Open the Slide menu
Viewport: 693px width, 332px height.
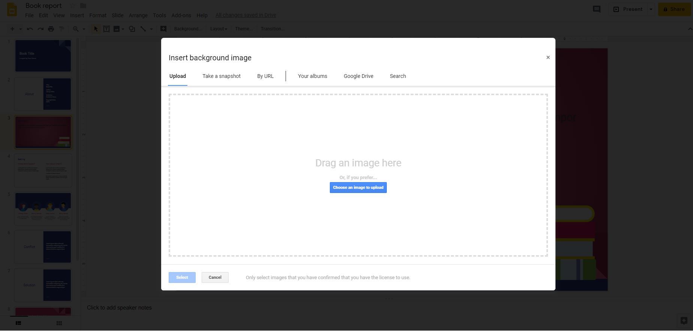pyautogui.click(x=118, y=15)
